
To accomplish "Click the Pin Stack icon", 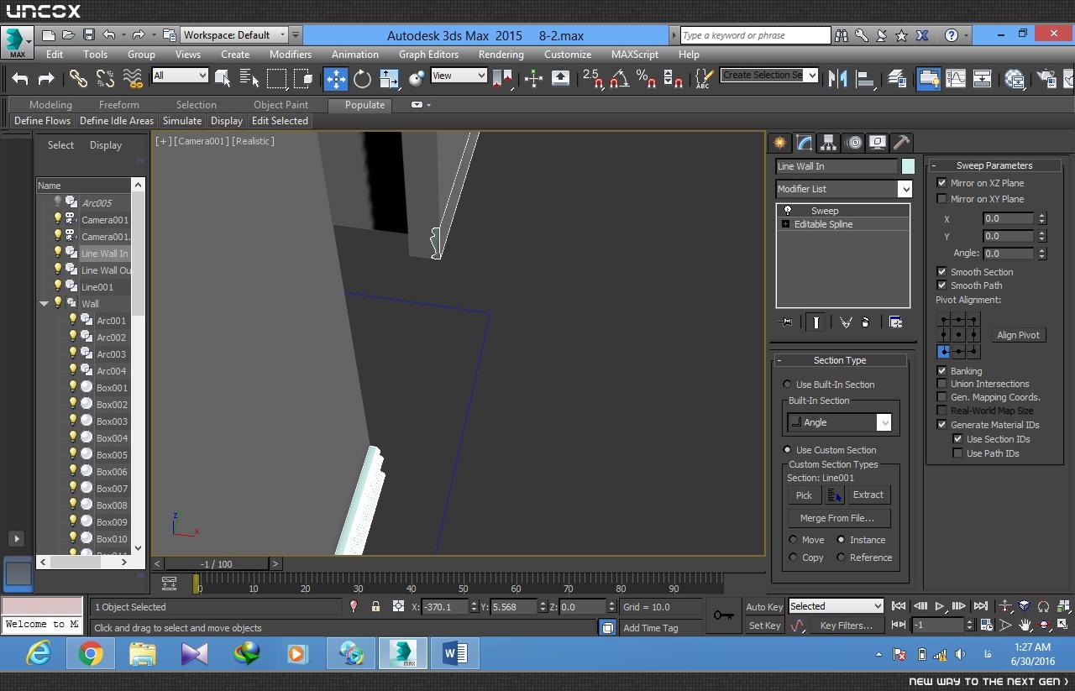I will pos(786,322).
